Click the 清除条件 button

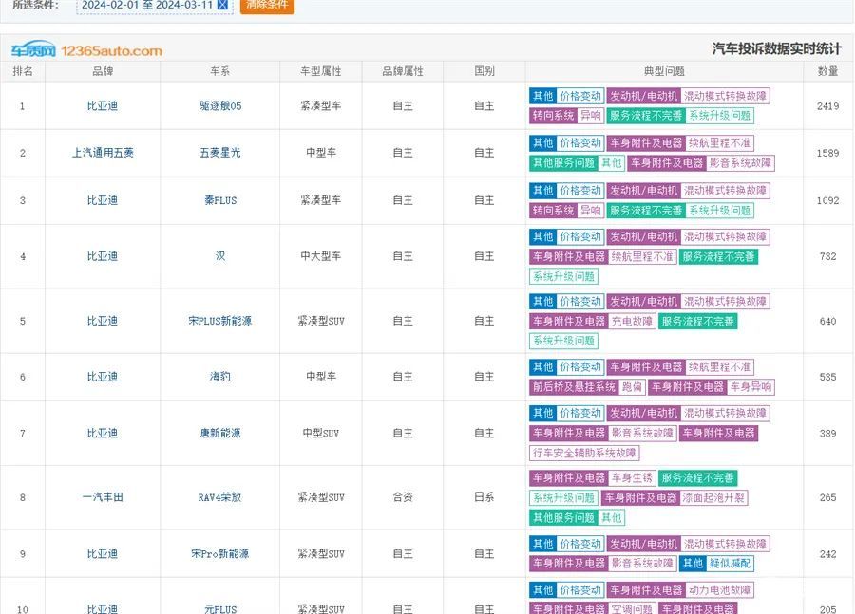pos(267,6)
